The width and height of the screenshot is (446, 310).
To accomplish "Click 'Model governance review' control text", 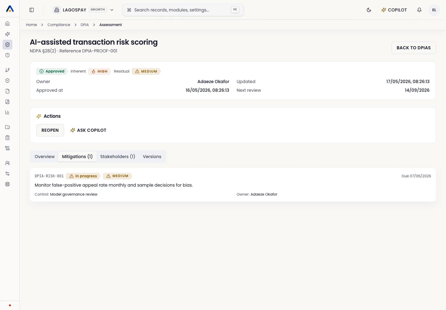I will [x=74, y=194].
